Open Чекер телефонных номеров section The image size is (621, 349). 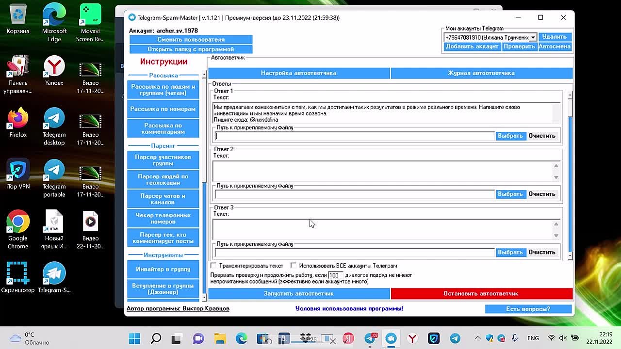(163, 218)
